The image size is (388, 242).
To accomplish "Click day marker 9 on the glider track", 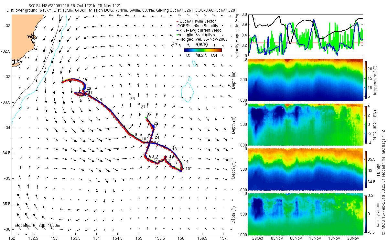I will 136,135.
